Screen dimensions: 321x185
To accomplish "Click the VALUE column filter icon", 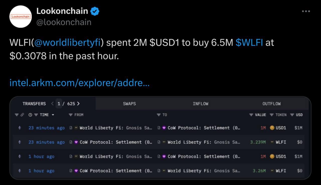I will point(251,115).
